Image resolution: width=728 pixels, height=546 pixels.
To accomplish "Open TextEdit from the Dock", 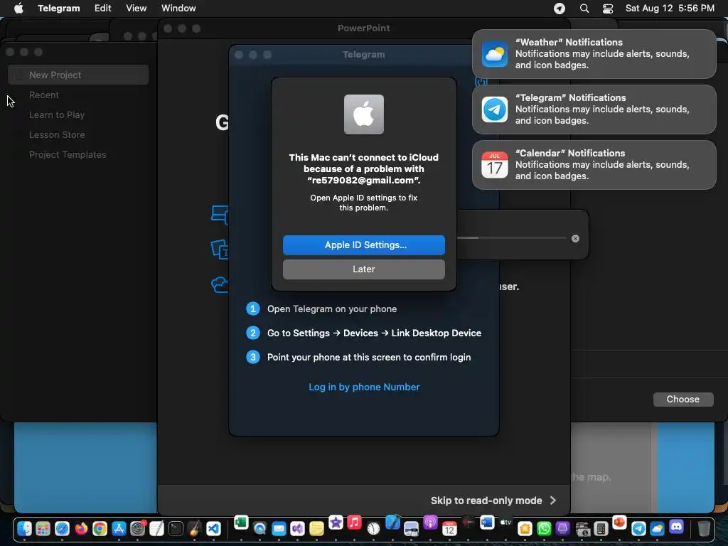I will (157, 528).
